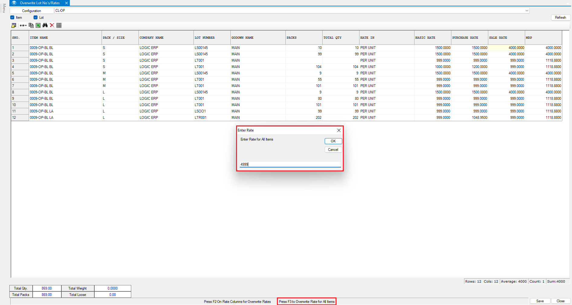Viewport: 572px width, 305px height.
Task: Click Cancel in the Enter Rate dialog
Action: (x=333, y=150)
